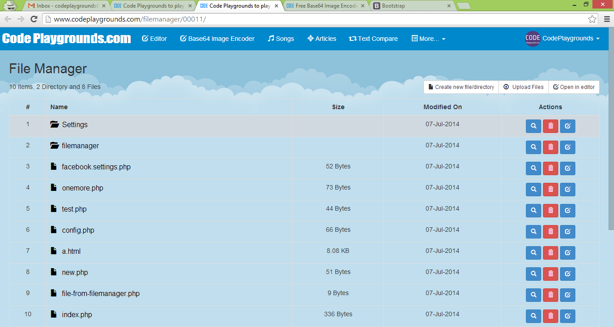This screenshot has height=327, width=614.
Task: Click the page's vertical scrollbar
Action: click(x=610, y=135)
